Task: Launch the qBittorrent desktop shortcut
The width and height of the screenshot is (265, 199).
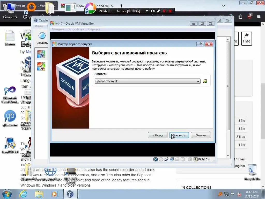Action: coord(10,118)
